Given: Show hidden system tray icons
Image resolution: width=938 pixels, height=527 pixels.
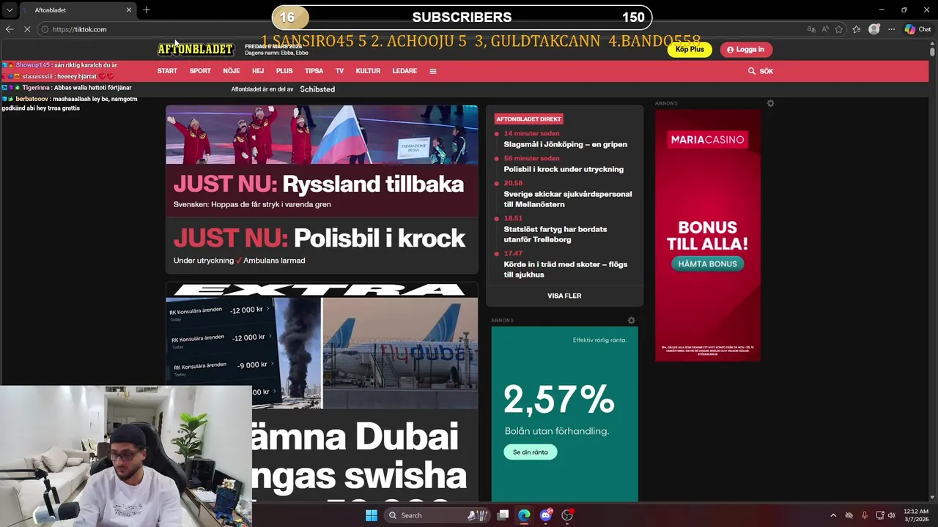Looking at the screenshot, I should pos(833,515).
